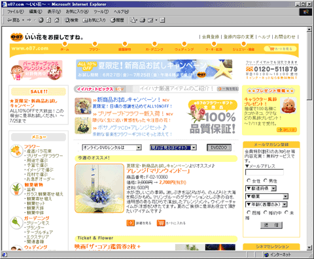The image size is (314, 259).
Task: Click the page vertical scrollbar down arrow
Action: tap(309, 247)
